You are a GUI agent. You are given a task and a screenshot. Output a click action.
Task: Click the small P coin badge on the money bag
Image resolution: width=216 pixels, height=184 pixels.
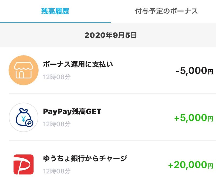(29, 123)
